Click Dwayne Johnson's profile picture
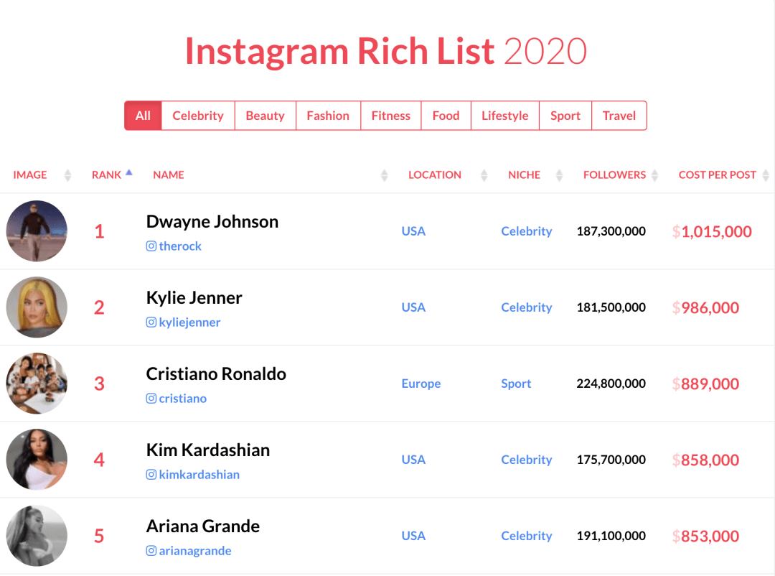This screenshot has height=576, width=775. coord(37,231)
